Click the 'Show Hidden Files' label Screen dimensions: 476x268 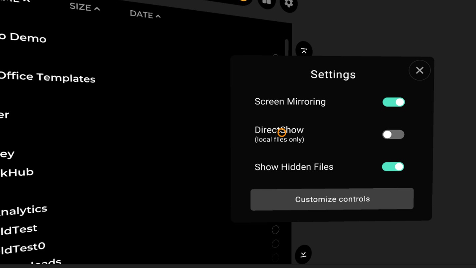tap(294, 167)
